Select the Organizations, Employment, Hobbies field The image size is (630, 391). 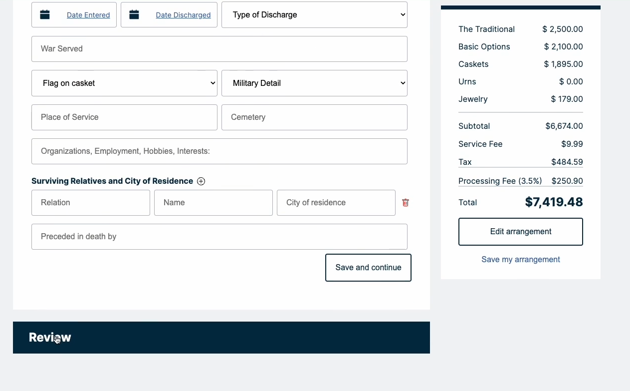pyautogui.click(x=219, y=151)
